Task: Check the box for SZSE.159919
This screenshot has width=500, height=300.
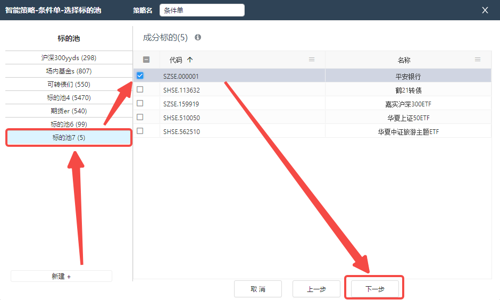Action: pos(140,103)
